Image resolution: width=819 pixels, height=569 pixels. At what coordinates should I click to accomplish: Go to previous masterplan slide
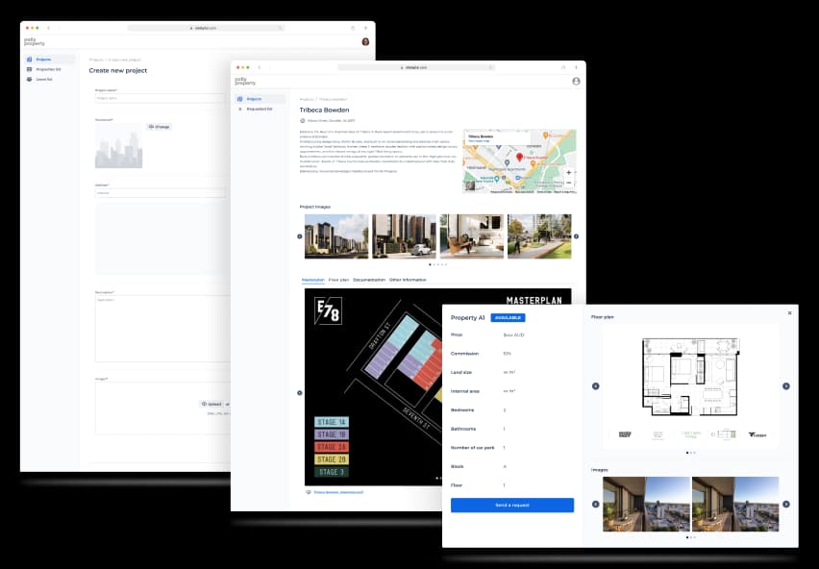[299, 392]
